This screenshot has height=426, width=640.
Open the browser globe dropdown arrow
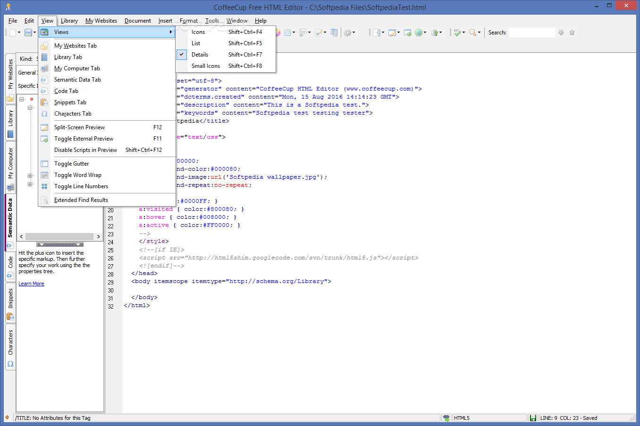point(425,33)
